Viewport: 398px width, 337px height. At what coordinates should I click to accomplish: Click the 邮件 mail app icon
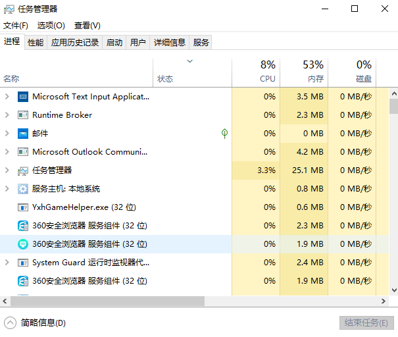[x=23, y=134]
